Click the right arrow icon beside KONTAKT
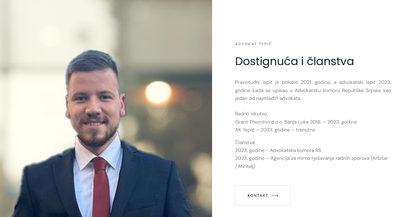Screen dimensions: 405x217 (x=275, y=195)
